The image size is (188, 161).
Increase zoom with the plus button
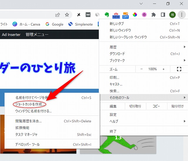pyautogui.click(x=164, y=69)
